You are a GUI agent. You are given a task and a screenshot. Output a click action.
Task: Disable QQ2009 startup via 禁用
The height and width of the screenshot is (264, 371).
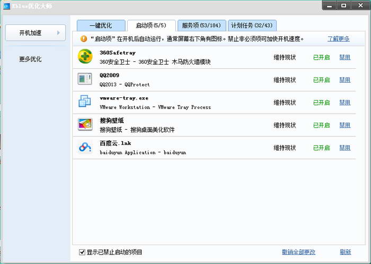344,80
